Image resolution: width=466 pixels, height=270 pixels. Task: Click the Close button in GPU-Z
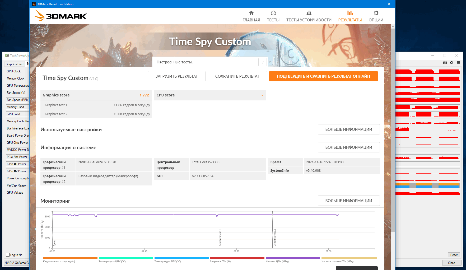(x=451, y=263)
